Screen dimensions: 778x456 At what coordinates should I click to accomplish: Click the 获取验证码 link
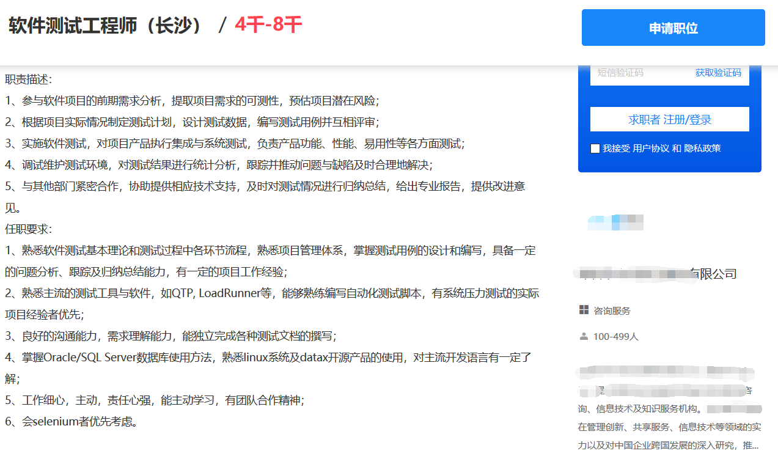[718, 73]
